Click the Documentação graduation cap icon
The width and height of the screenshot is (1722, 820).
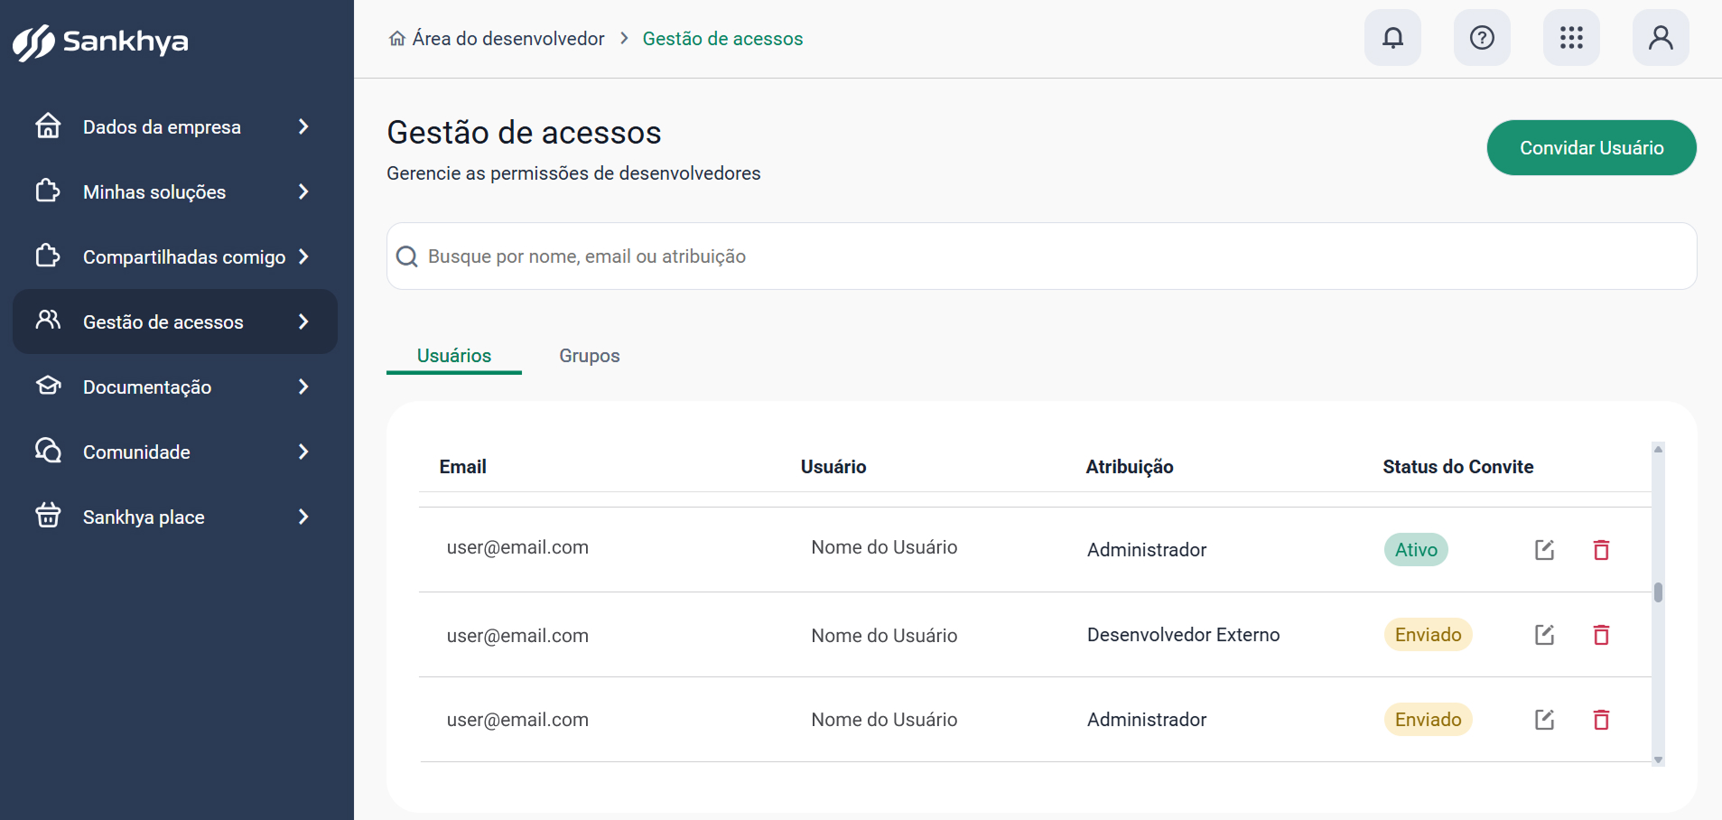[x=48, y=386]
